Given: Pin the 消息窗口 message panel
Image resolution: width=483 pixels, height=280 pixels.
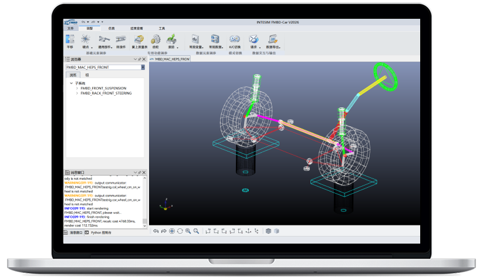Looking at the screenshot, I should [140, 173].
